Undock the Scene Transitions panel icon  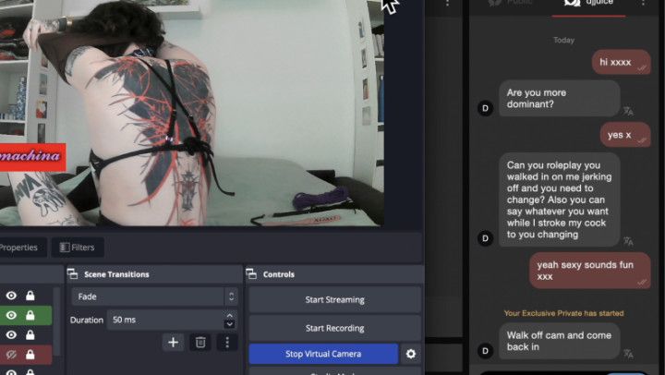72,274
